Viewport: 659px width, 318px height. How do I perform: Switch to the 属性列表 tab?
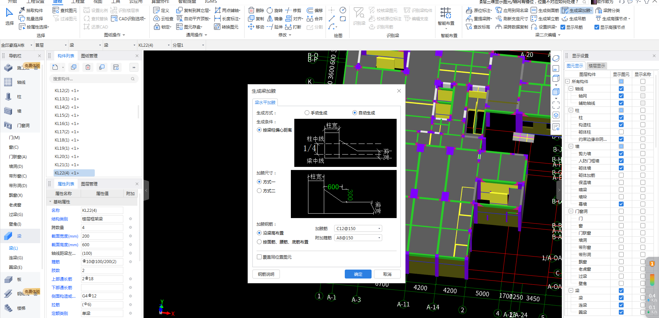pos(66,184)
